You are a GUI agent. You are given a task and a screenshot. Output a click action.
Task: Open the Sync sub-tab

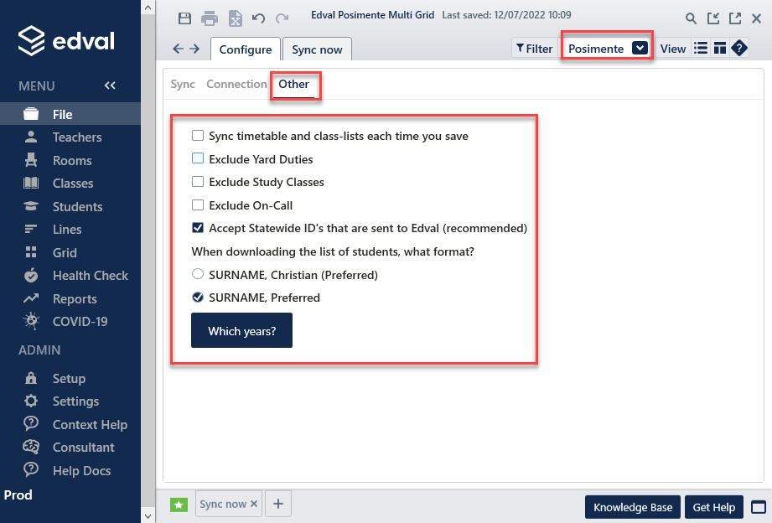(183, 84)
